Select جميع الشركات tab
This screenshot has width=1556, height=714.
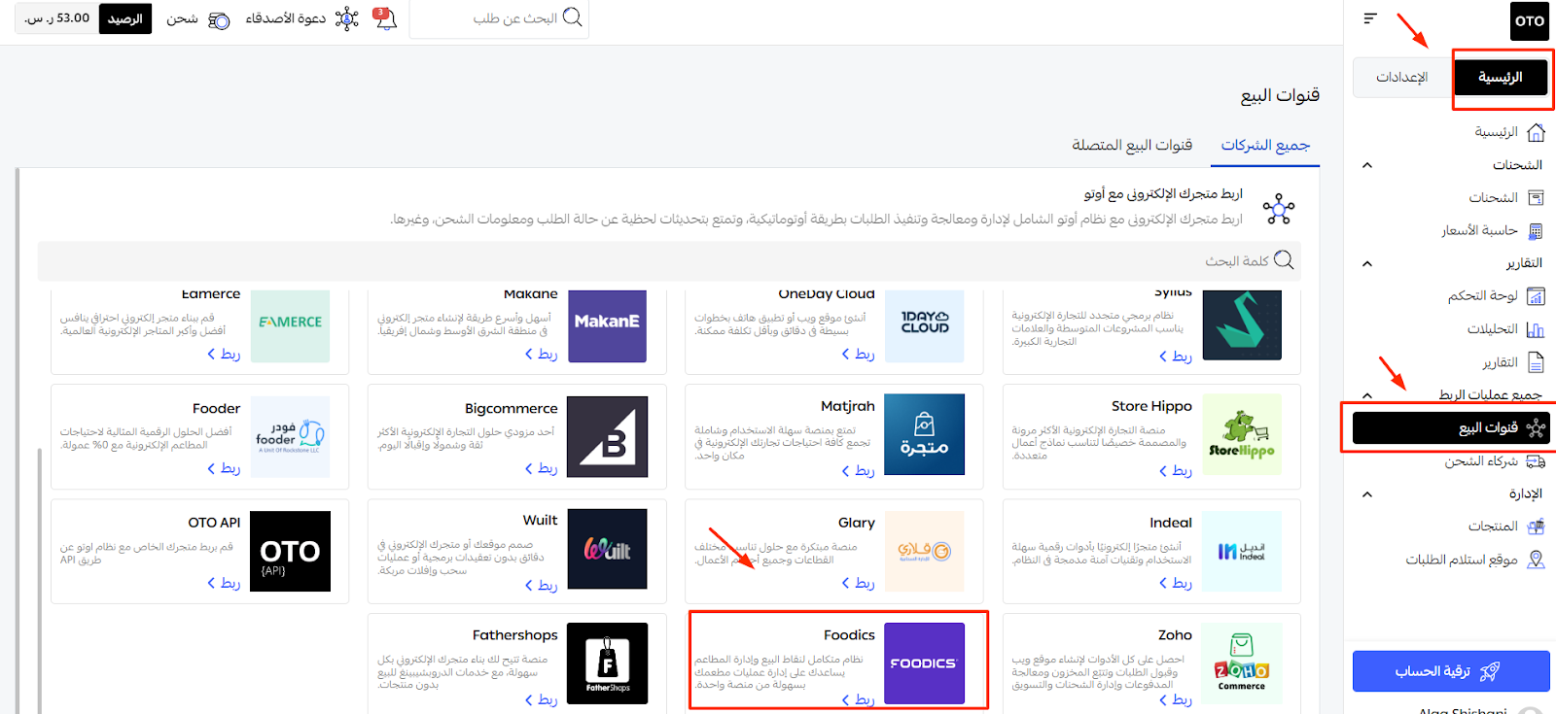coord(1265,145)
